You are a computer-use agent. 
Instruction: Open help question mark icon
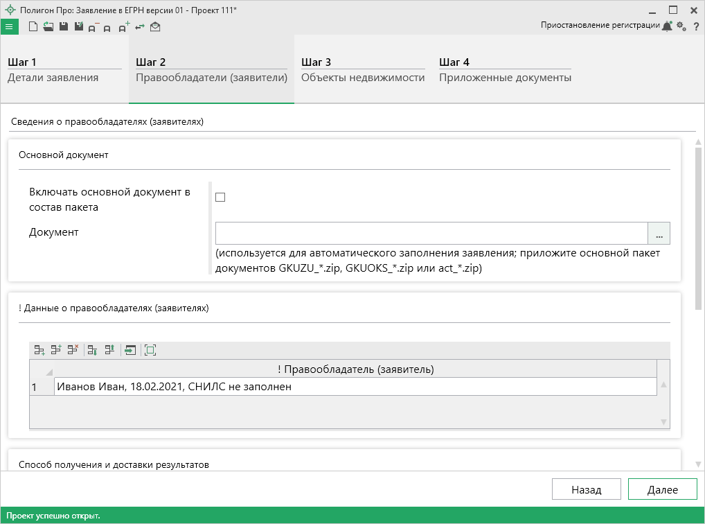tap(696, 26)
